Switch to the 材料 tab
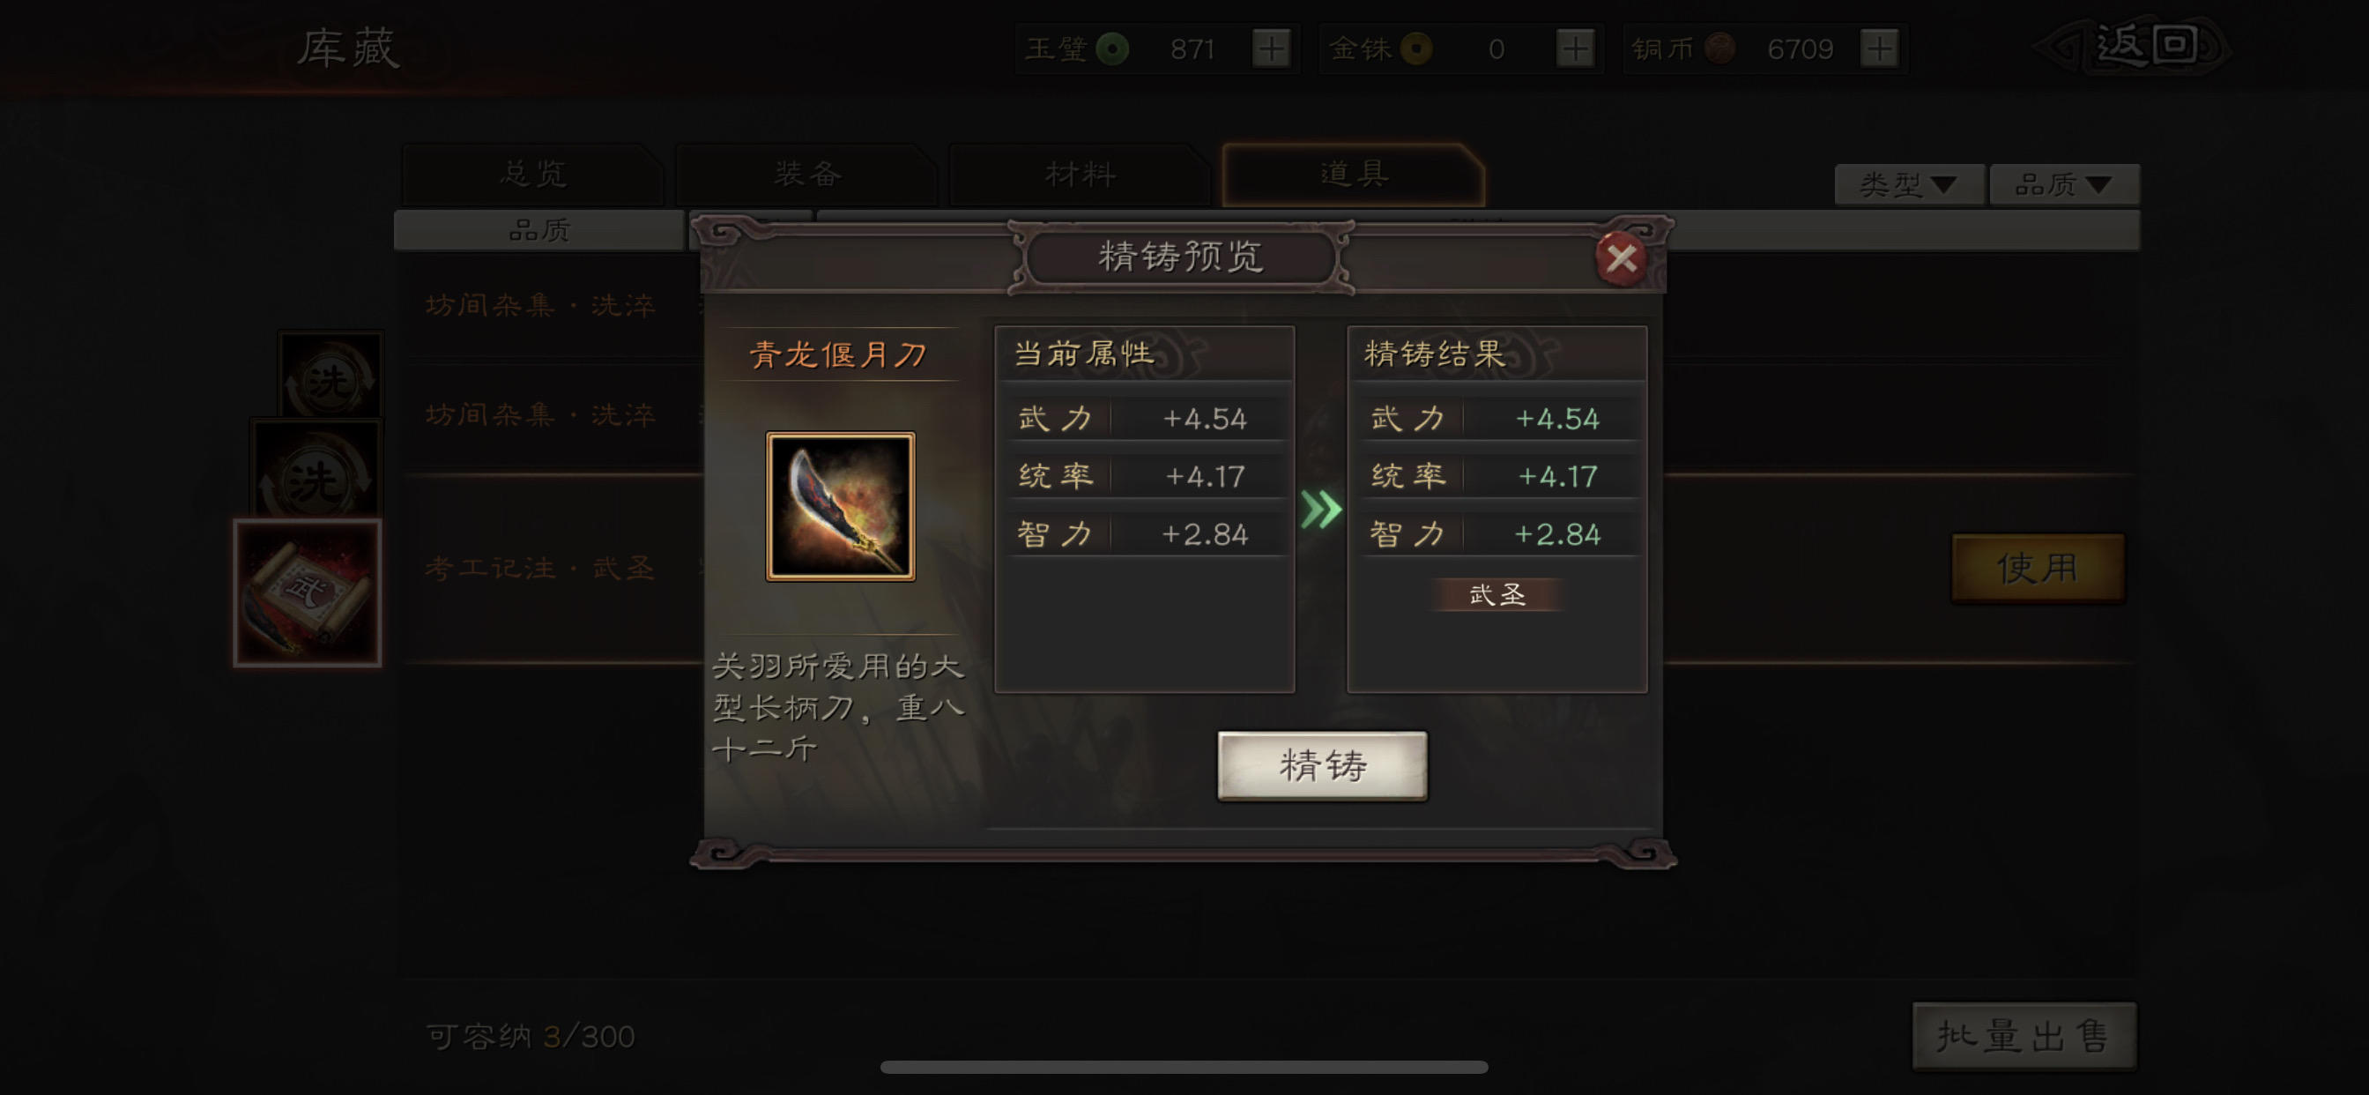2369x1095 pixels. [x=1080, y=174]
